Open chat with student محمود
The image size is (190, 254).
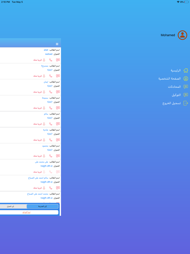[58, 156]
